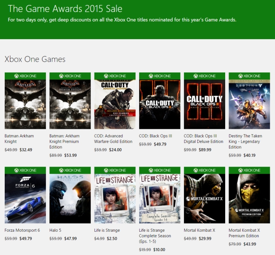
Task: Click the $29.99 sale price
Action: [x=205, y=239]
